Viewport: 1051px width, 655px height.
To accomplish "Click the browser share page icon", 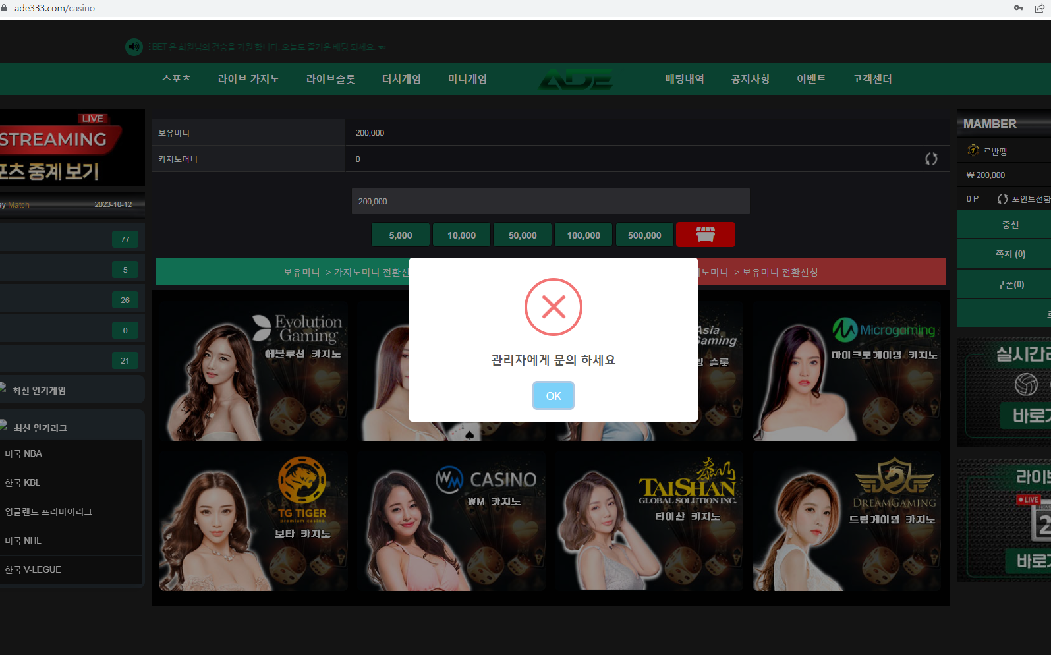I will pos(1039,8).
